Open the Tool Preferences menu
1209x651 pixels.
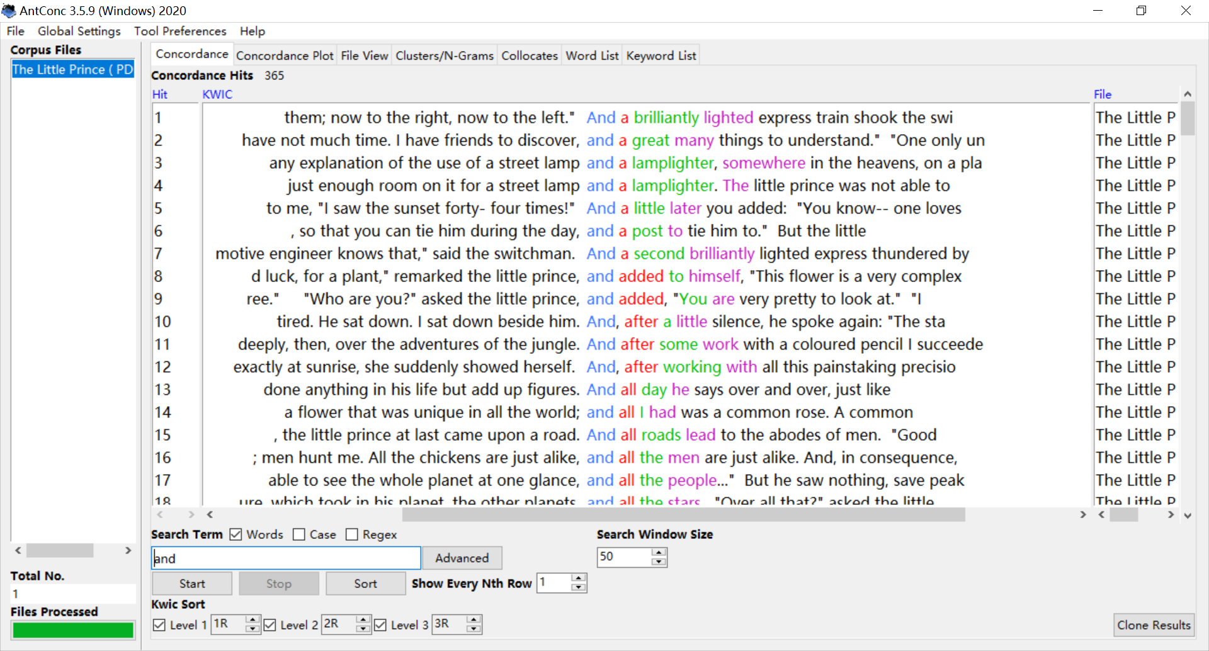tap(180, 31)
